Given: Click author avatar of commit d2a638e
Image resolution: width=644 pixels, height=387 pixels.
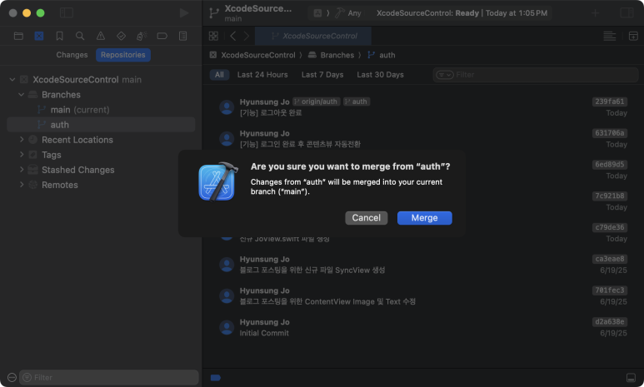Looking at the screenshot, I should tap(227, 327).
